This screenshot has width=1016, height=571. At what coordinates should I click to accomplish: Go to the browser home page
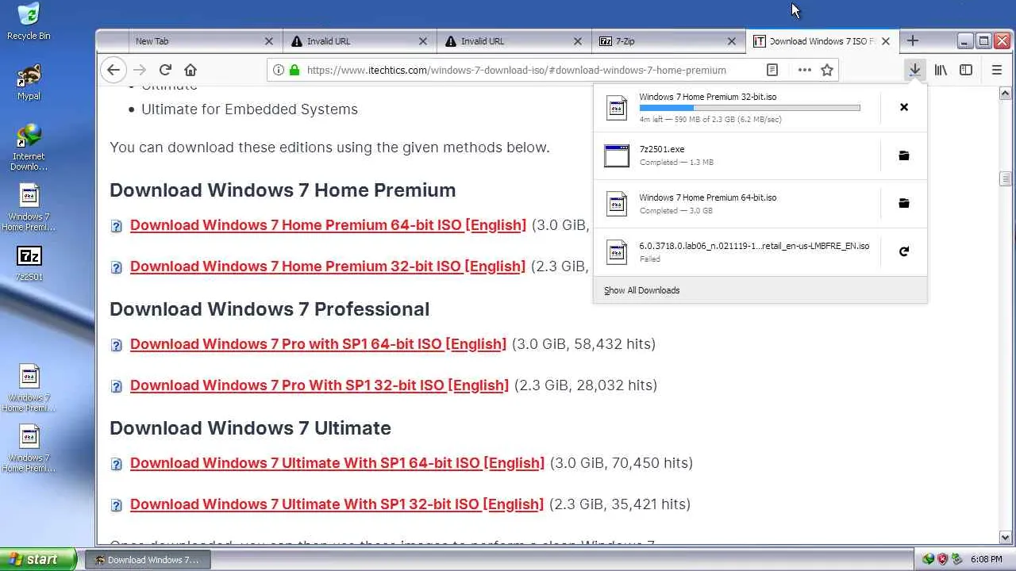(x=190, y=70)
